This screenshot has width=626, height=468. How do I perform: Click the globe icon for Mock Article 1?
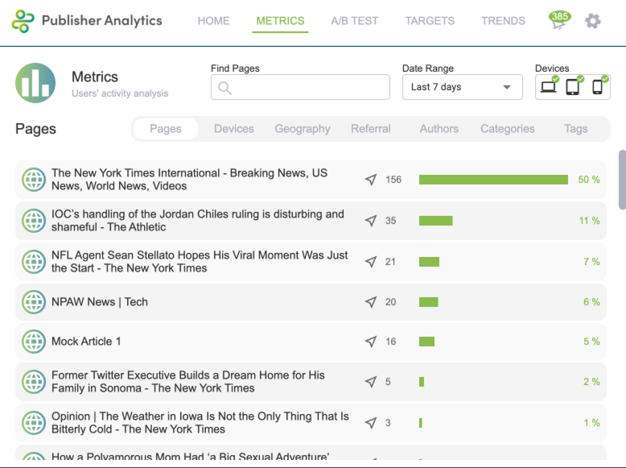(x=34, y=342)
